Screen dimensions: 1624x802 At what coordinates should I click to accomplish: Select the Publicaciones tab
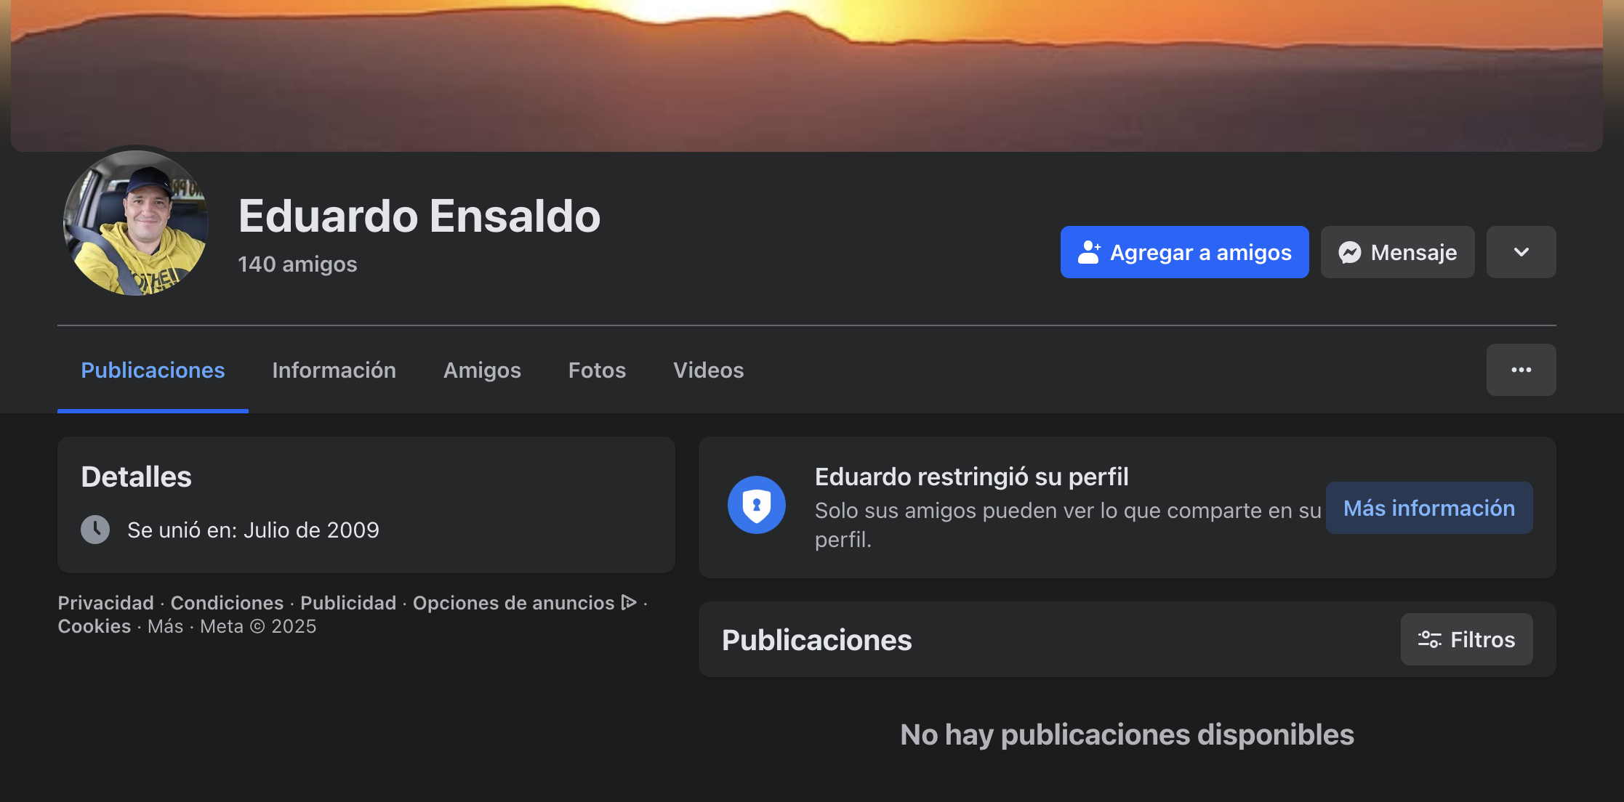(x=153, y=370)
